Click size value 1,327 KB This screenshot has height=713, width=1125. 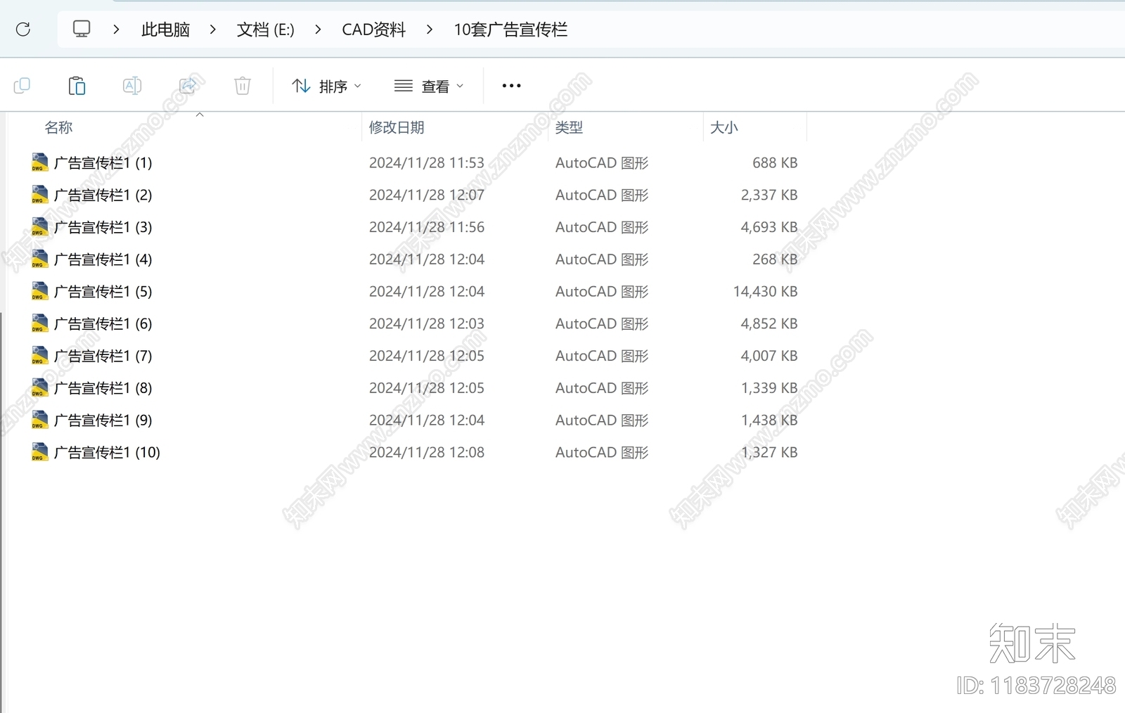point(769,453)
